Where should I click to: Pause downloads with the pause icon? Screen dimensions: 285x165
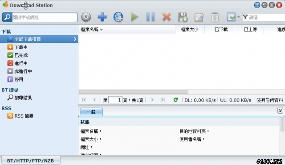pyautogui.click(x=151, y=17)
